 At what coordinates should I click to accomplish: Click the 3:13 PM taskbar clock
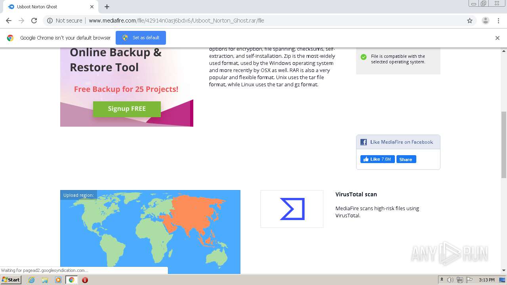[x=487, y=280]
